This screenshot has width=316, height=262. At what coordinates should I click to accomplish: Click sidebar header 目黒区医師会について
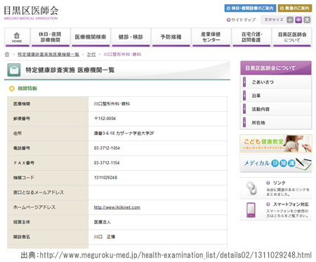click(x=276, y=68)
